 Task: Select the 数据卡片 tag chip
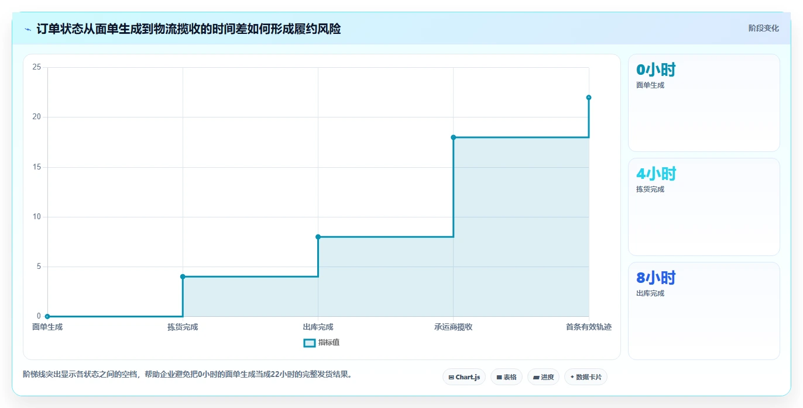coord(586,377)
